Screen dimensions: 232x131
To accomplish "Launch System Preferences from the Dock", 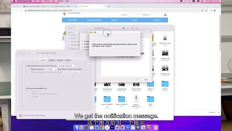I will (86, 127).
